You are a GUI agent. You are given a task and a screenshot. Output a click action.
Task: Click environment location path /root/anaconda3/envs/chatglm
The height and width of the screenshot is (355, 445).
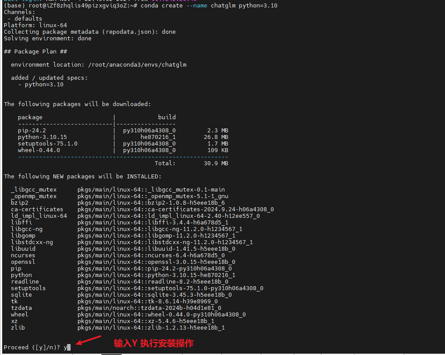[x=137, y=65]
